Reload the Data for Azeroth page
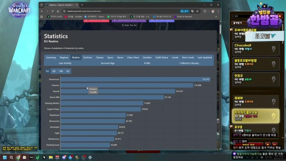 tap(53, 11)
